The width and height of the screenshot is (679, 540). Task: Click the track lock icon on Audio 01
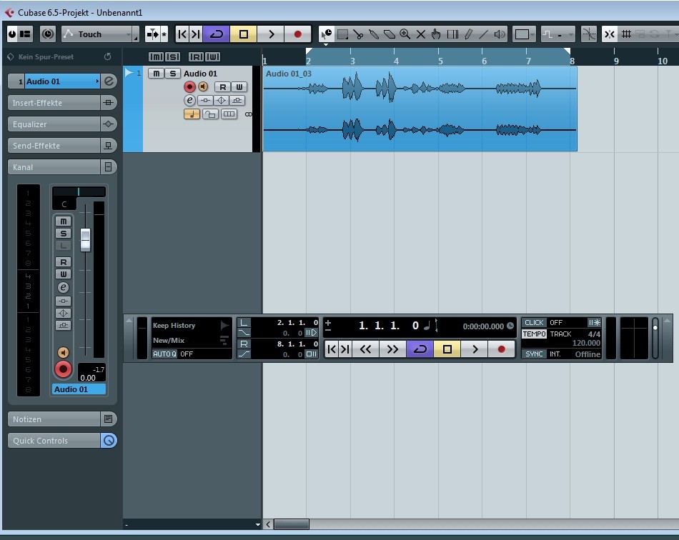pos(210,114)
